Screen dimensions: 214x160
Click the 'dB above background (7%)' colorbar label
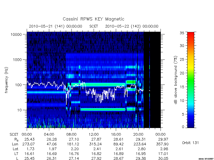coord(176,80)
